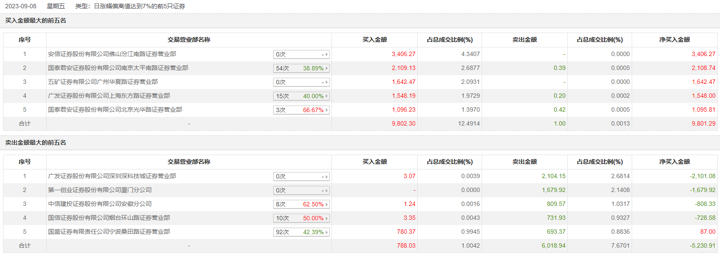This screenshot has width=720, height=255.
Task: Expand the 92次 42.39% stats box
Action: pos(301,232)
